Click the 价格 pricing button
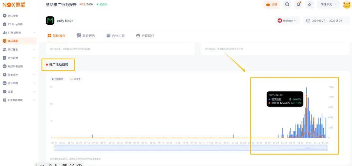 click(x=271, y=4)
